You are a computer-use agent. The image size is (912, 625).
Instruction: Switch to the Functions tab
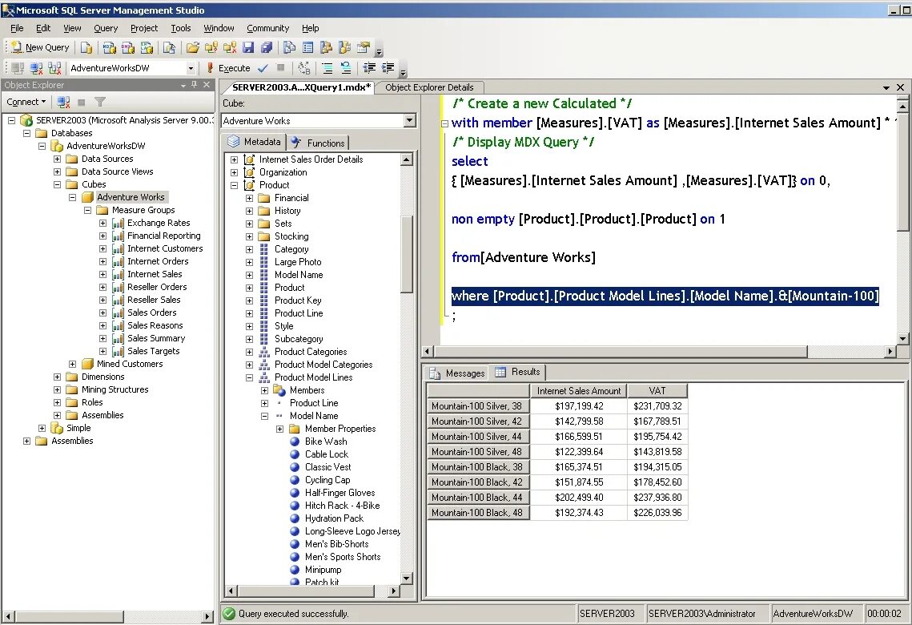pos(318,143)
